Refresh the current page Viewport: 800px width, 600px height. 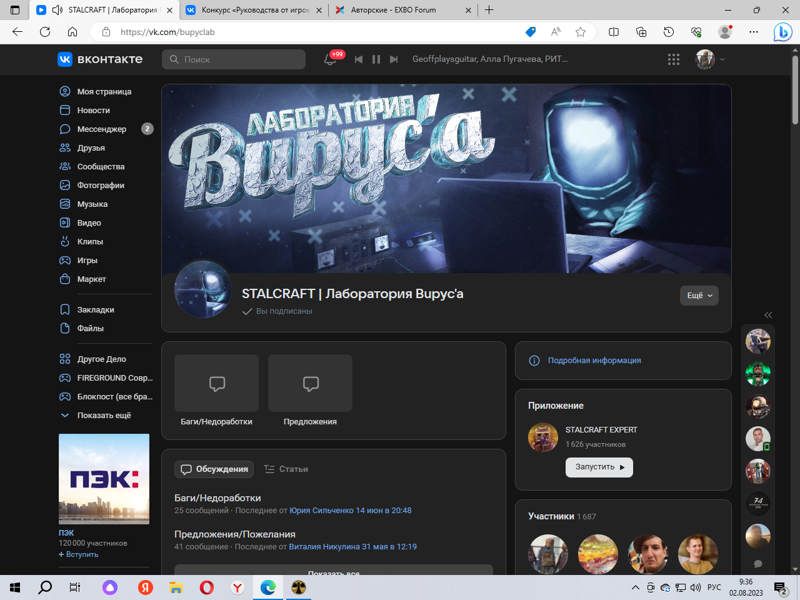click(x=45, y=32)
